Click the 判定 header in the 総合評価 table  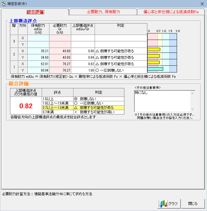point(99,92)
